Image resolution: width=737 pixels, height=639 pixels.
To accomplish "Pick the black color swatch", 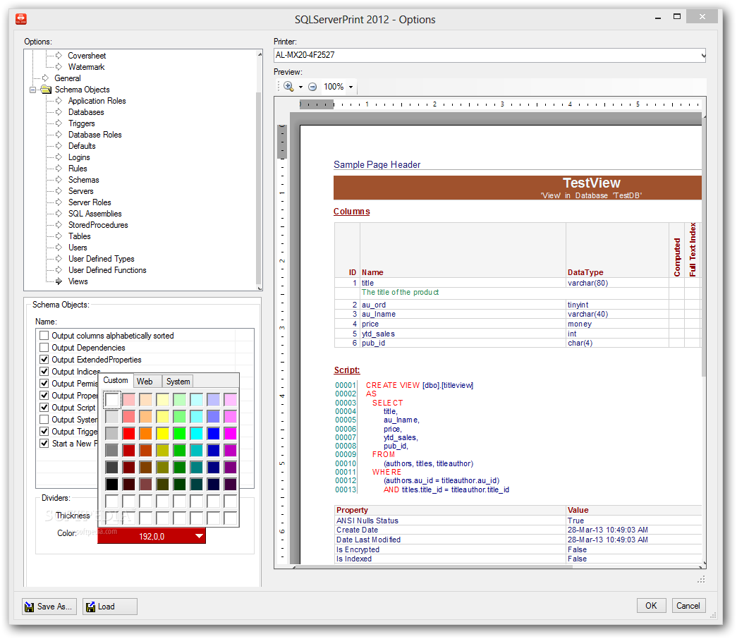I will [112, 485].
